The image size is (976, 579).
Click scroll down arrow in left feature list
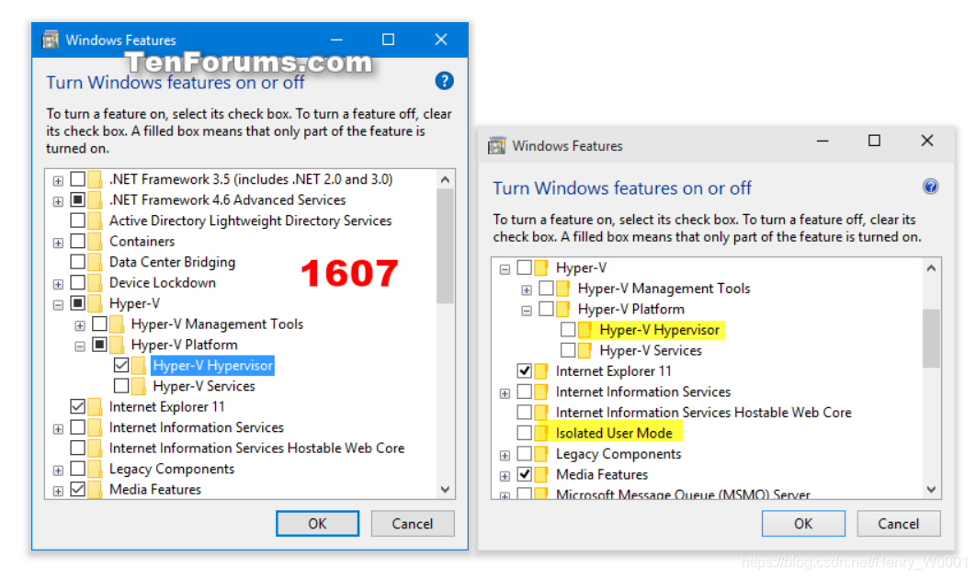click(445, 489)
